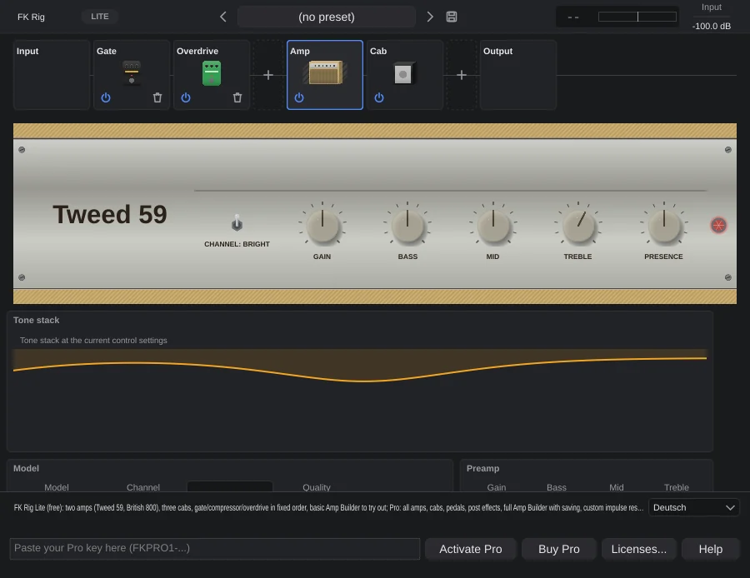Click the Cab speaker icon
This screenshot has height=578, width=750.
coord(403,73)
